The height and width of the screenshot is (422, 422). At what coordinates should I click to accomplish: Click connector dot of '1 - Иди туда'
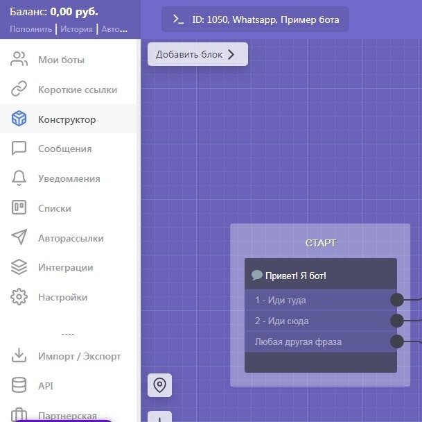tap(396, 300)
